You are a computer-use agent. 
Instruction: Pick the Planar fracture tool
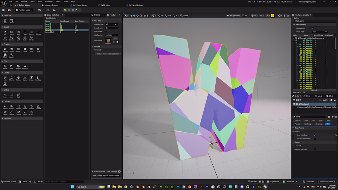[x=25, y=50]
